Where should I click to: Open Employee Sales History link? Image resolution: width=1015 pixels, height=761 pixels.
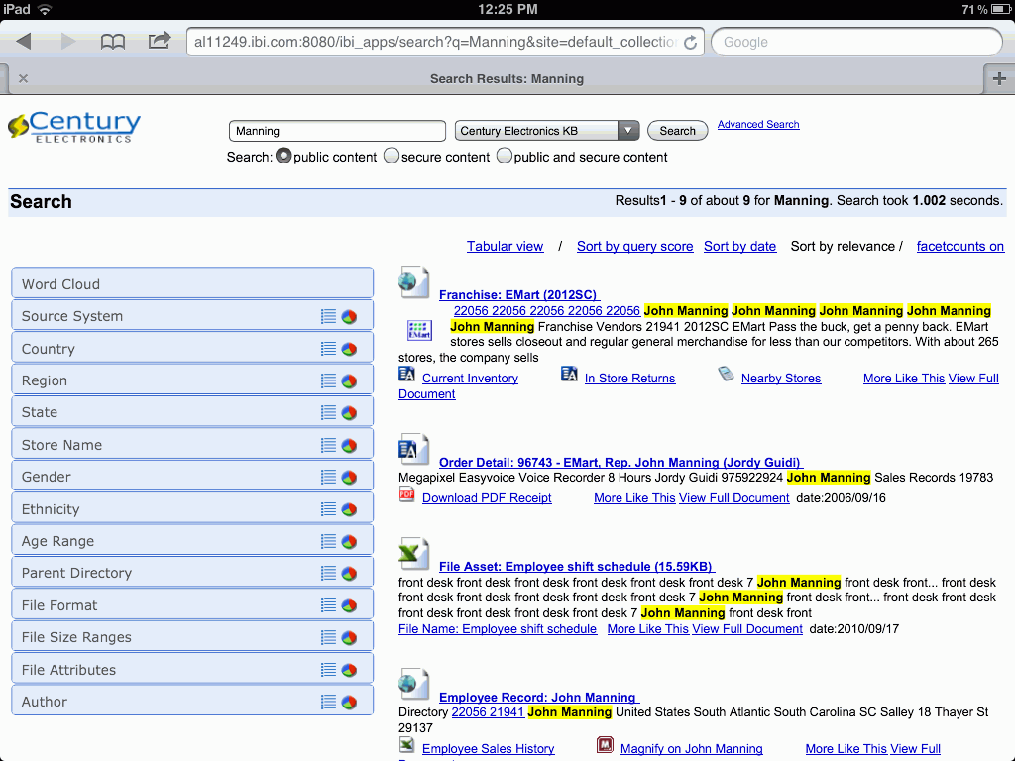pyautogui.click(x=488, y=749)
